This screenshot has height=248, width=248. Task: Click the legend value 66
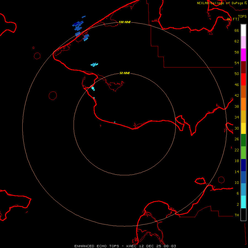pyautogui.click(x=237, y=31)
